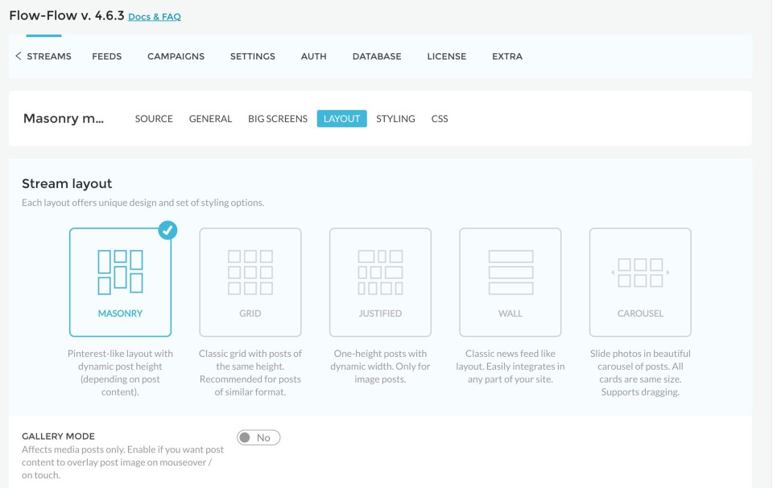Screen dimensions: 773x488
Task: Select the Masonry layout icon
Action: coord(120,272)
